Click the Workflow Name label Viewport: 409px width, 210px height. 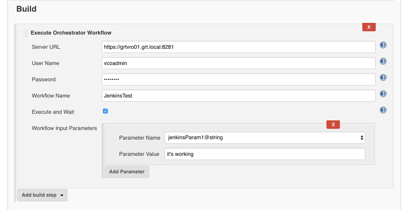pyautogui.click(x=51, y=96)
